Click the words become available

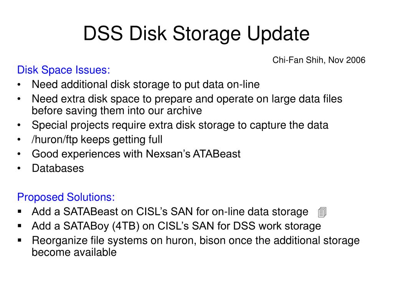pos(74,252)
